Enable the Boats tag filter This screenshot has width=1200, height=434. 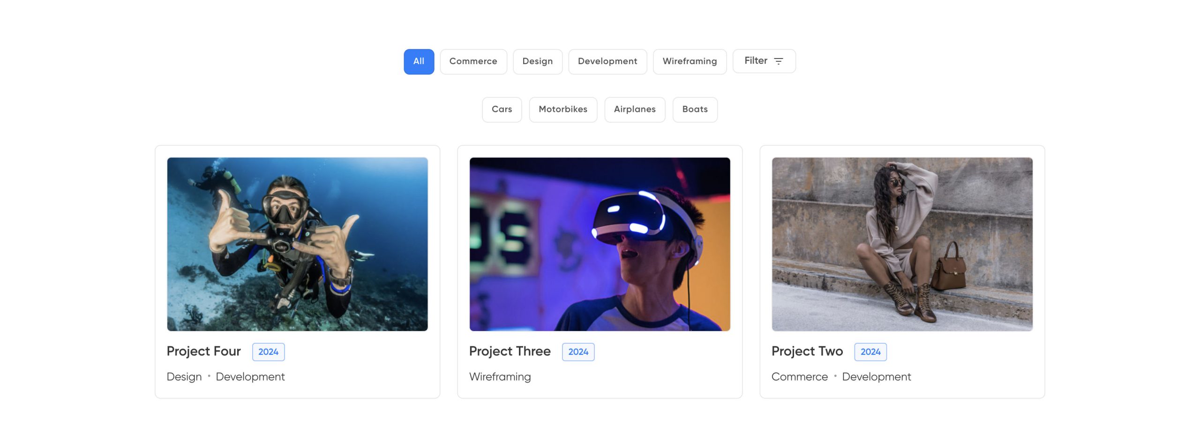[694, 110]
